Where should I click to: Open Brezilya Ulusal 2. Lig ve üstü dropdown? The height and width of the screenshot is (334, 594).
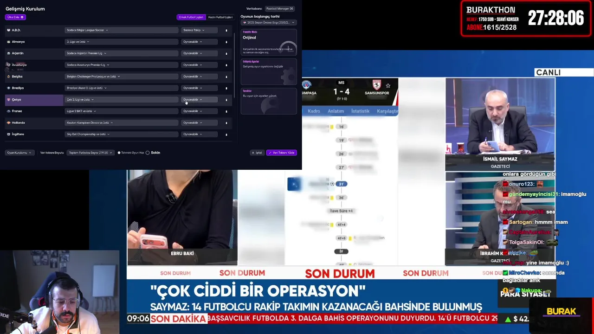click(x=121, y=88)
